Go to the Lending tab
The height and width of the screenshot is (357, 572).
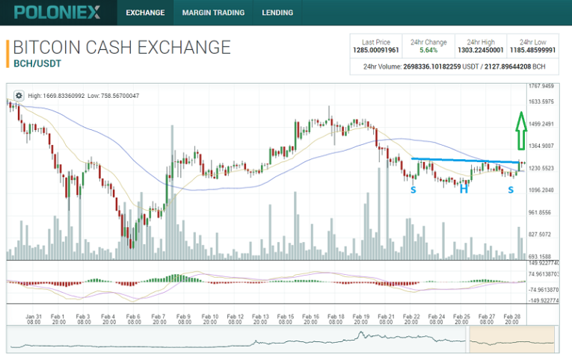[277, 13]
